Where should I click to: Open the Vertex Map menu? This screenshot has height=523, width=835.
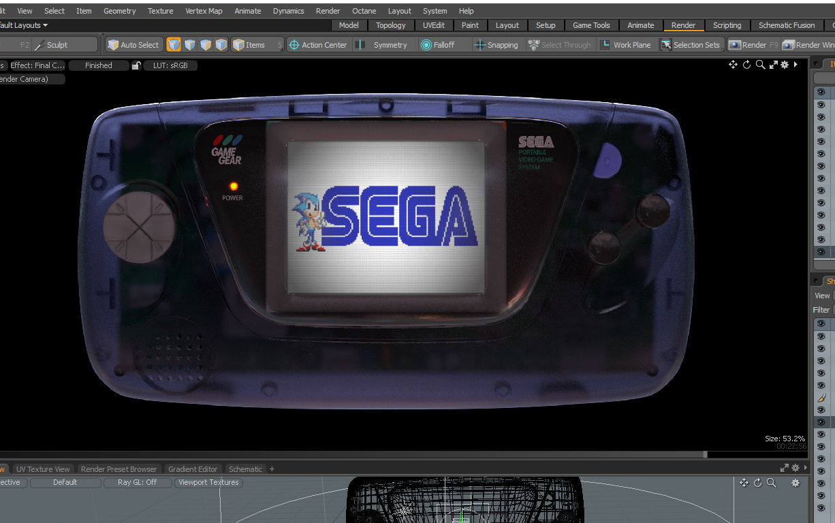(x=204, y=11)
